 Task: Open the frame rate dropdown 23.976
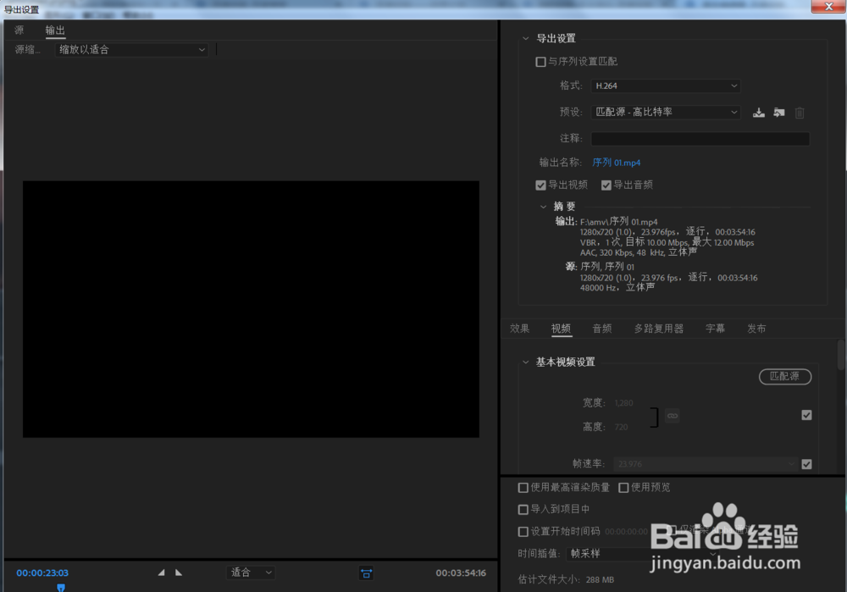tap(706, 464)
